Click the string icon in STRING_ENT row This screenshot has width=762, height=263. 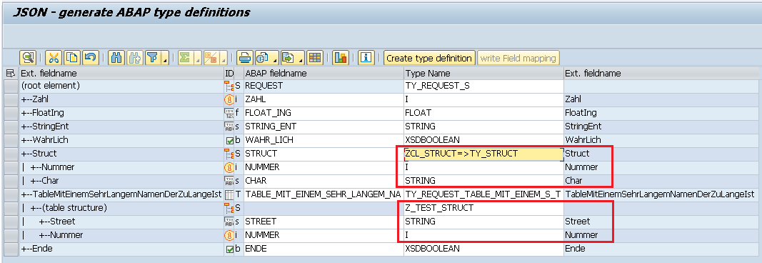(x=229, y=126)
